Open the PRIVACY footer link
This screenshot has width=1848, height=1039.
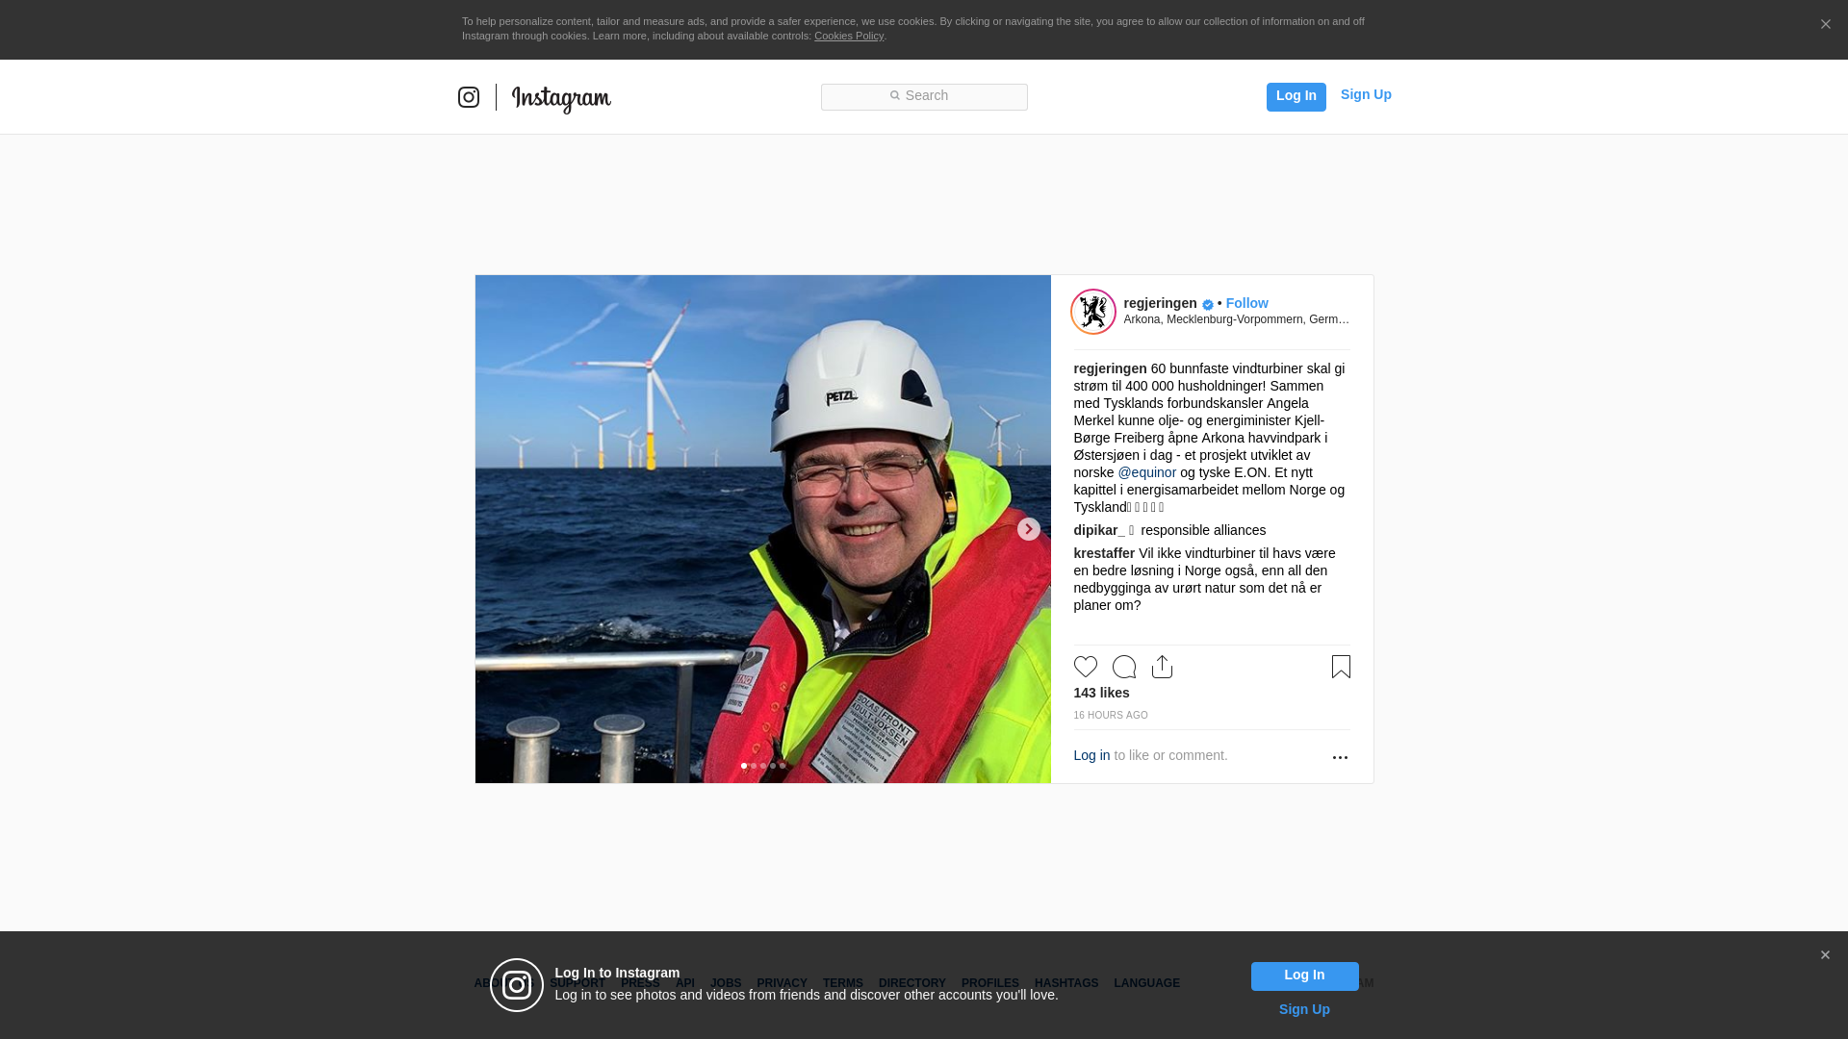point(782,983)
